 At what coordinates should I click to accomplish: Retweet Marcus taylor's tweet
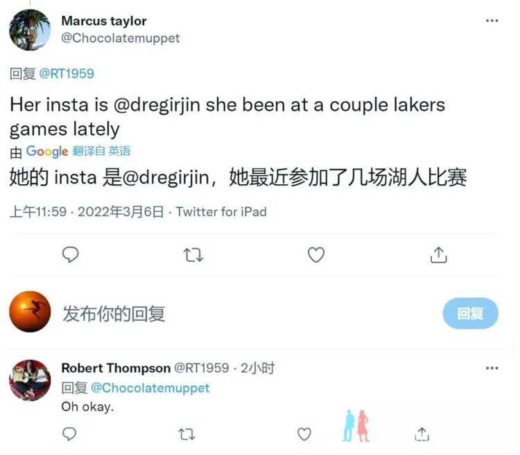[x=193, y=255]
